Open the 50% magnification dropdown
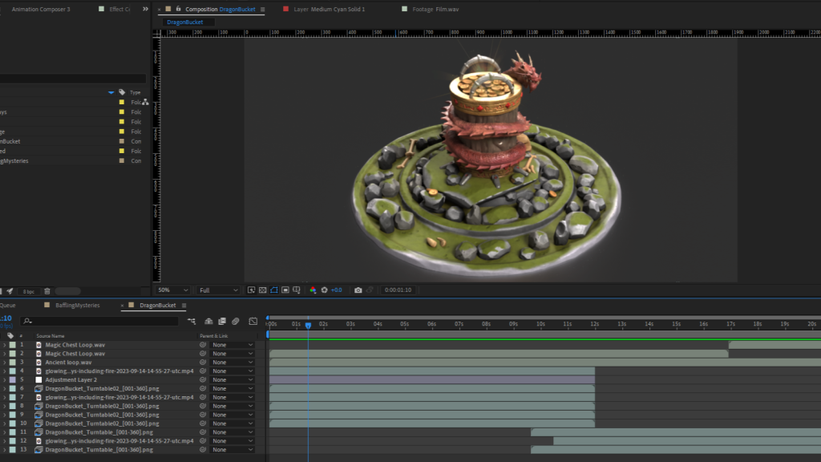The width and height of the screenshot is (821, 462). pyautogui.click(x=173, y=290)
